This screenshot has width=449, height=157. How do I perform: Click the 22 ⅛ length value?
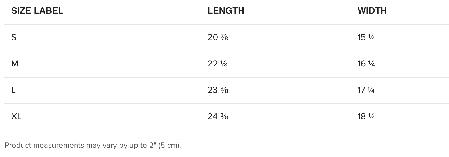pyautogui.click(x=217, y=64)
